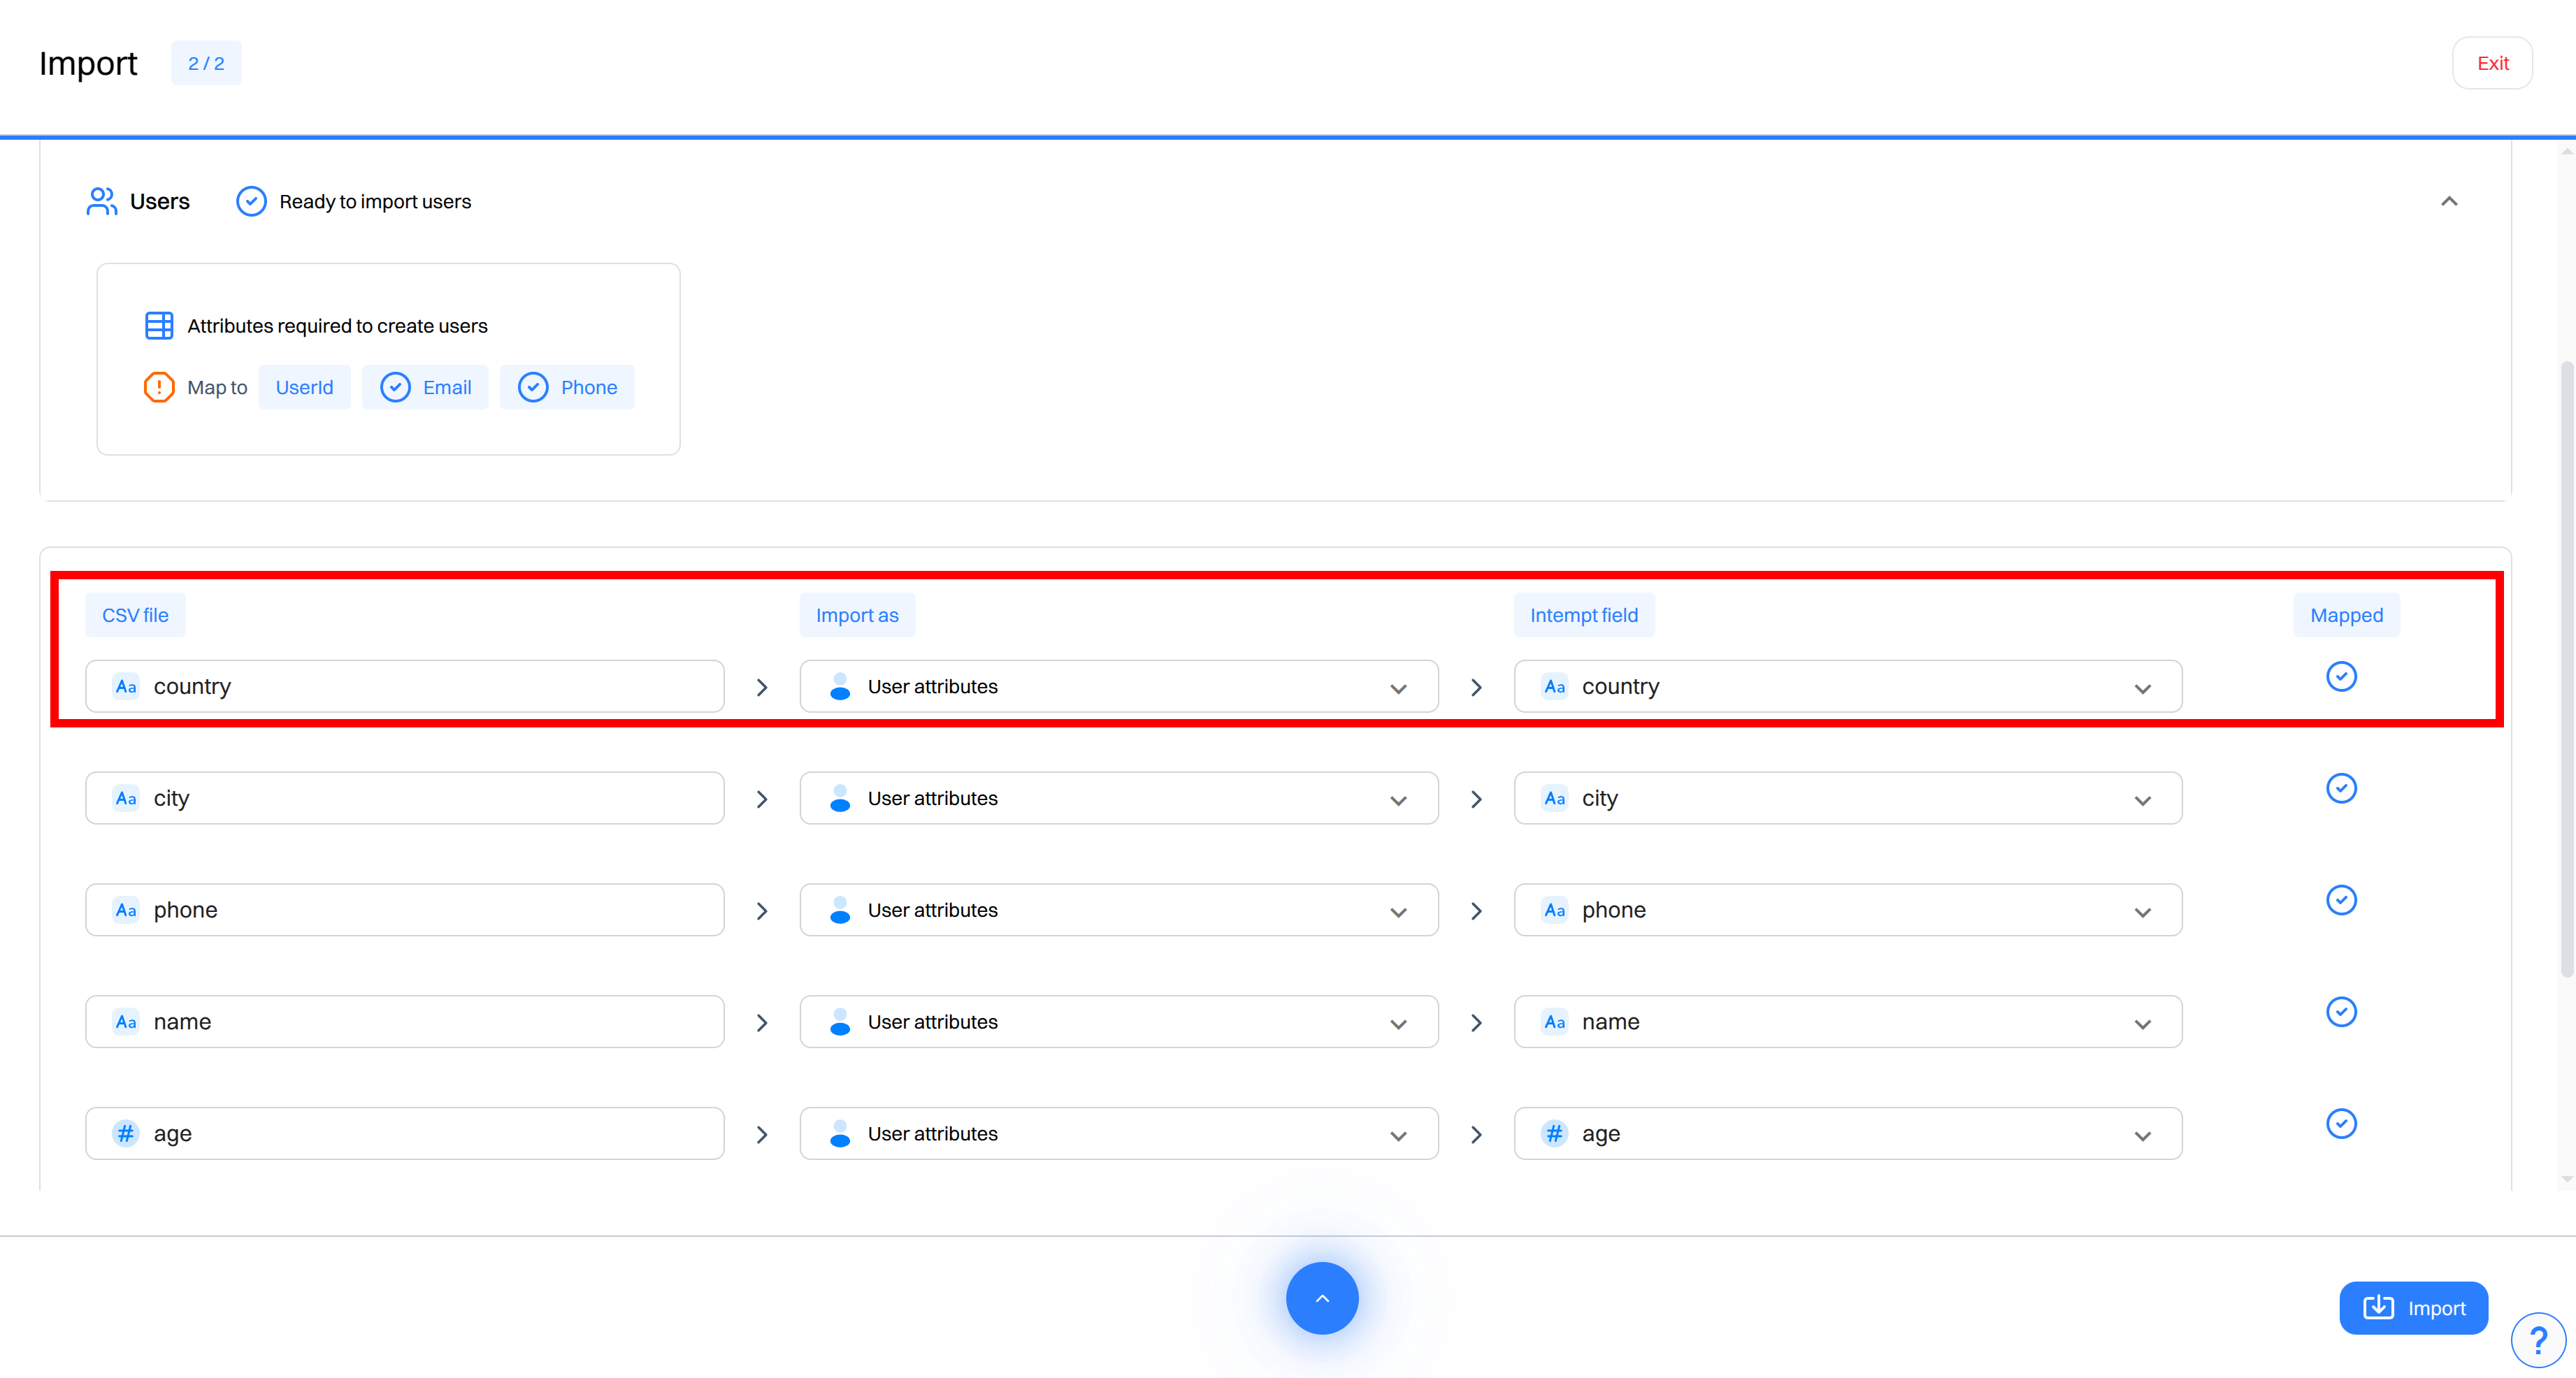Click the mapped checkmark for age row
The width and height of the screenshot is (2576, 1378).
coord(2341,1124)
